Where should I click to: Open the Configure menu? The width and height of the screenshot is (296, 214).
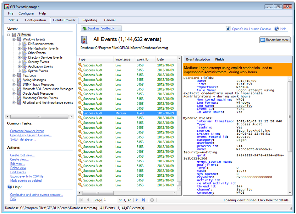pos(26,13)
